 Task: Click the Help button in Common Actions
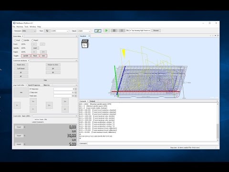click(45, 80)
